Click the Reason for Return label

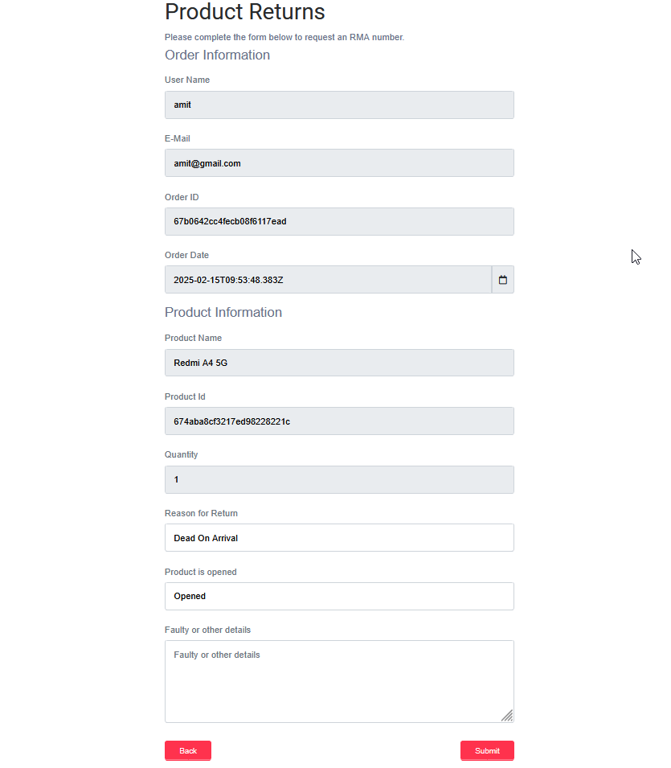click(x=201, y=513)
